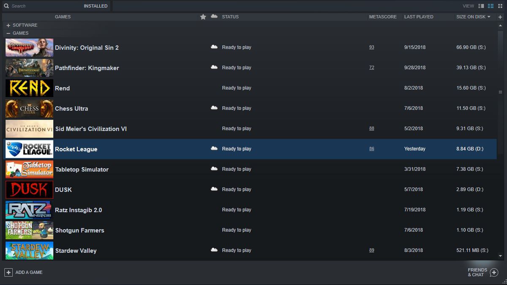The height and width of the screenshot is (285, 507).
Task: Open Rocket League's Metascore rating of 86
Action: [x=371, y=148]
